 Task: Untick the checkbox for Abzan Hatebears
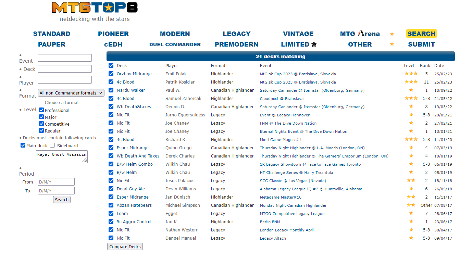click(x=111, y=205)
